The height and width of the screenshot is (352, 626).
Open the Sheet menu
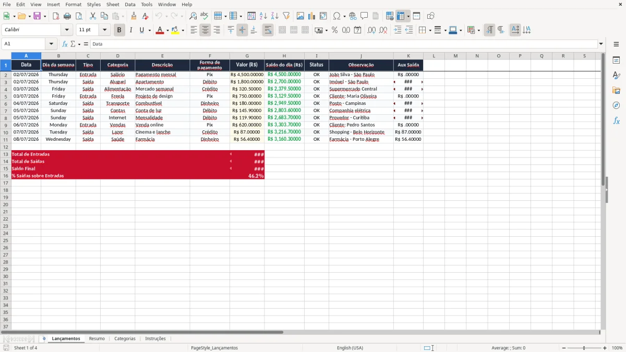click(x=113, y=4)
